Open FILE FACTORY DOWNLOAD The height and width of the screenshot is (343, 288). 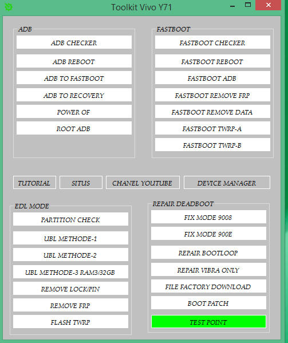pyautogui.click(x=208, y=286)
